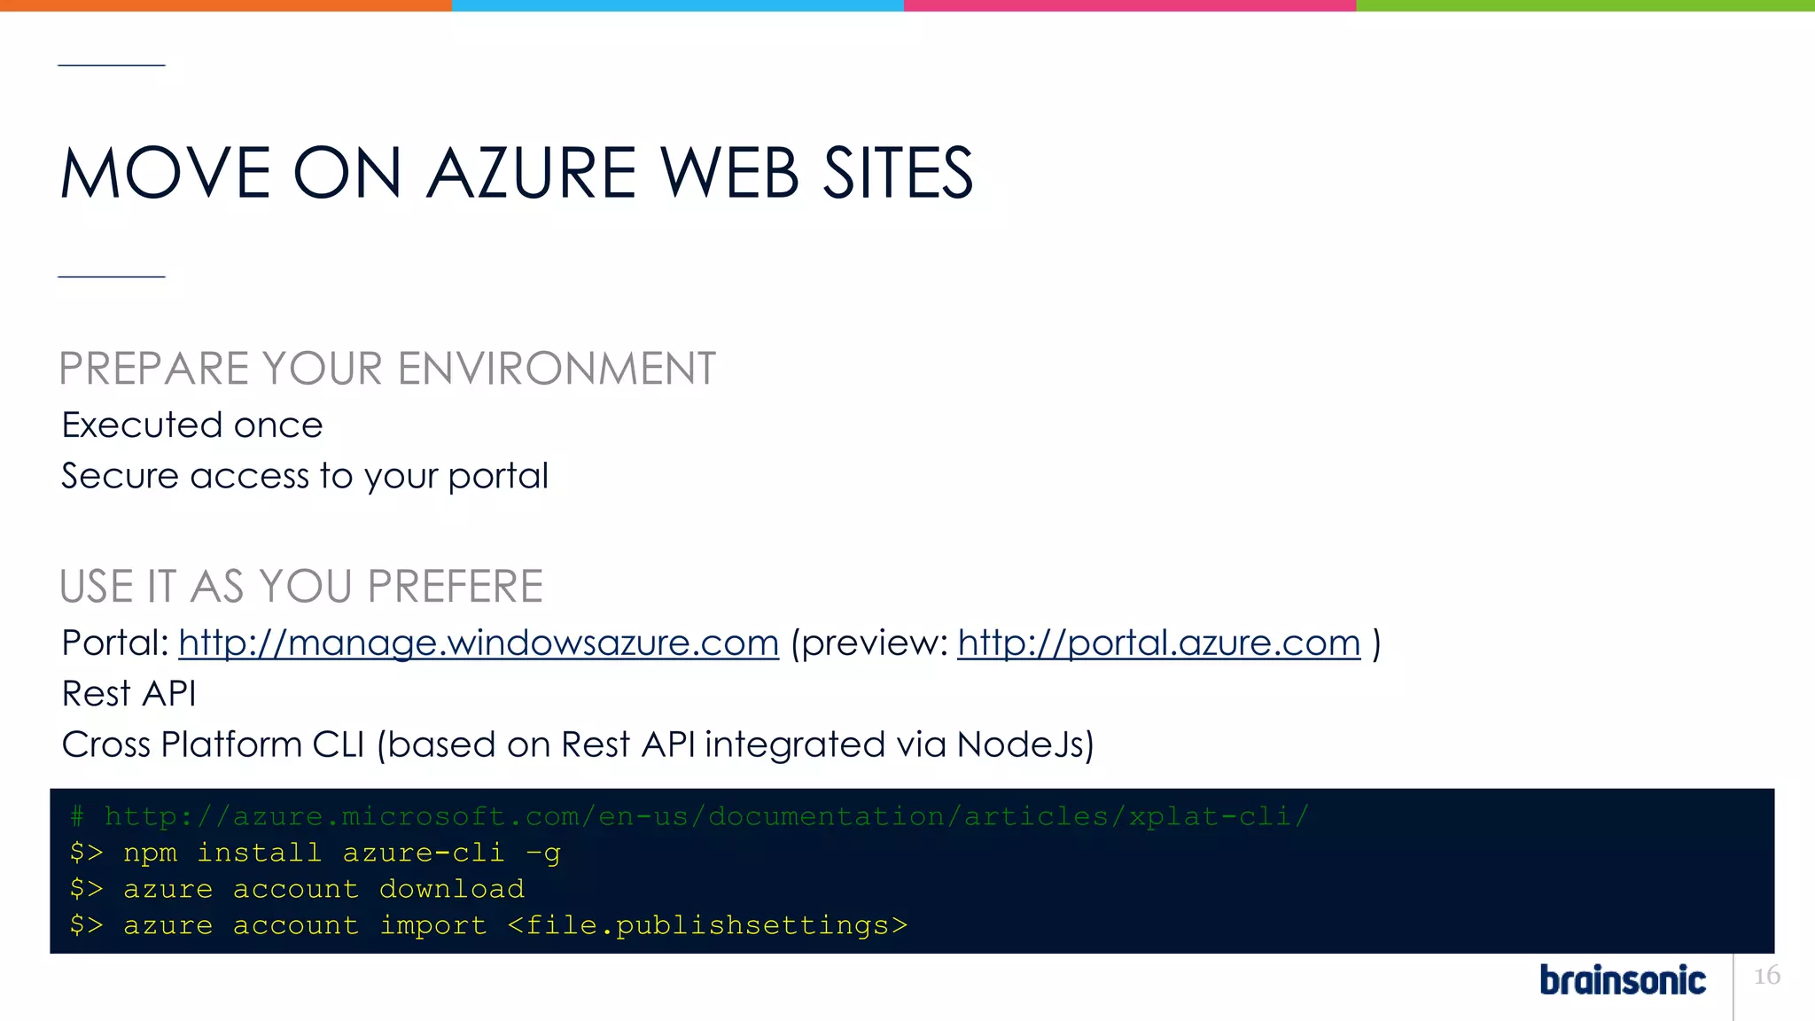Click the xplat-cli documentation URL comment
The width and height of the screenshot is (1815, 1021).
coord(689,816)
